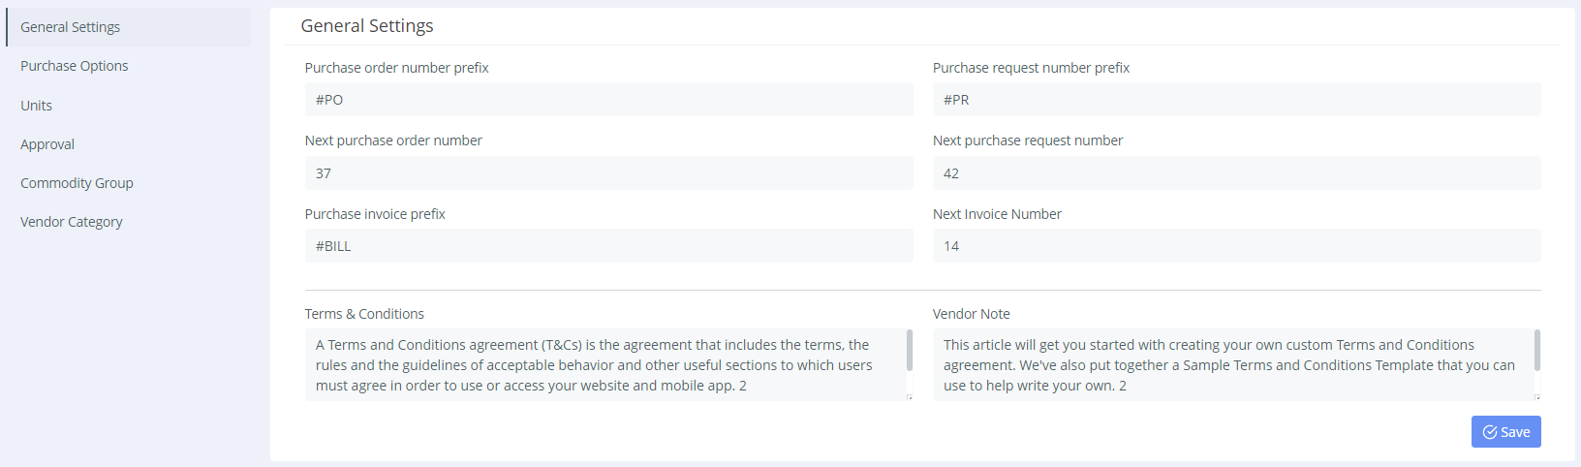1581x467 pixels.
Task: Click the Terms & Conditions scrollbar thumb
Action: point(910,350)
